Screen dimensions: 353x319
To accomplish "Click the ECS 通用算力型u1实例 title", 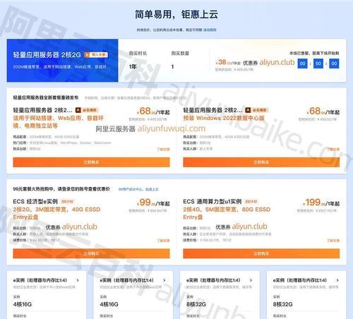I will point(213,202).
